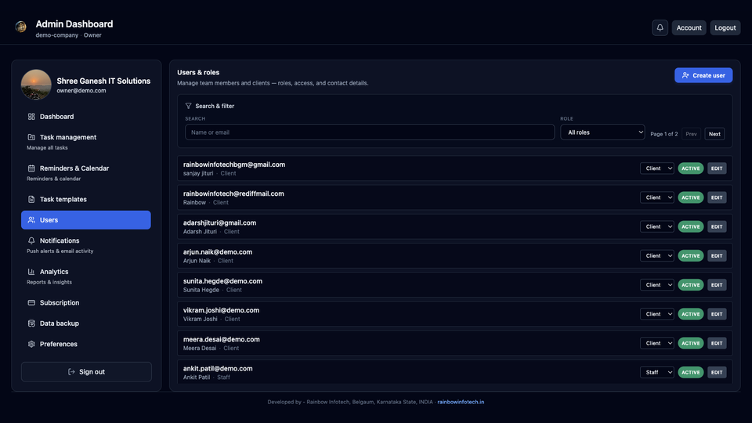Click EDIT for meera.desai@demo.com
The height and width of the screenshot is (423, 752).
pos(717,343)
